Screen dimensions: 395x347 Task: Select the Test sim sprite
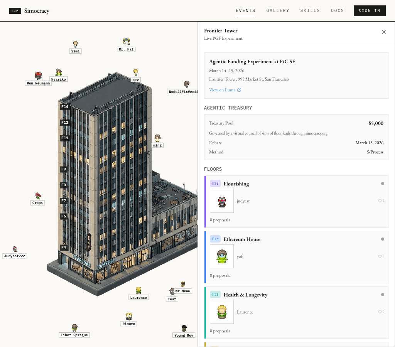point(172,292)
